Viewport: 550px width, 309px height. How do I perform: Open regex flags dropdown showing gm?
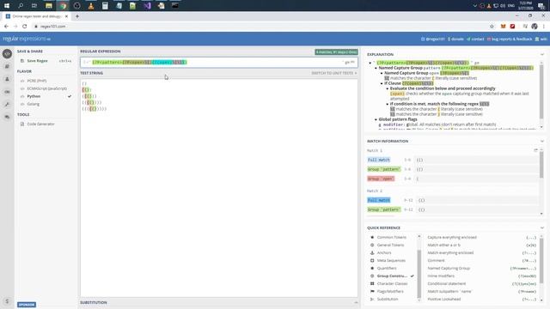[350, 63]
